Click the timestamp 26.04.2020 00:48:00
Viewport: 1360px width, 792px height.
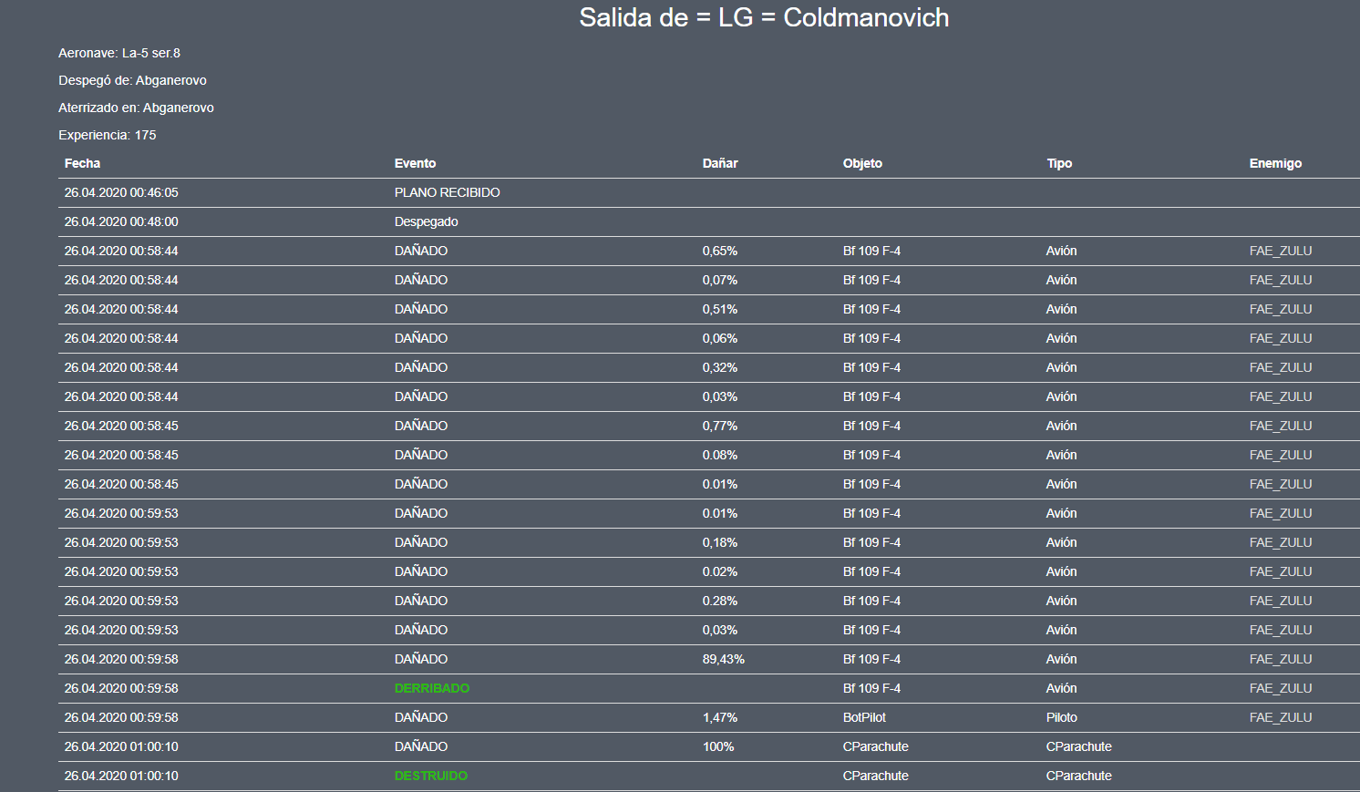121,221
